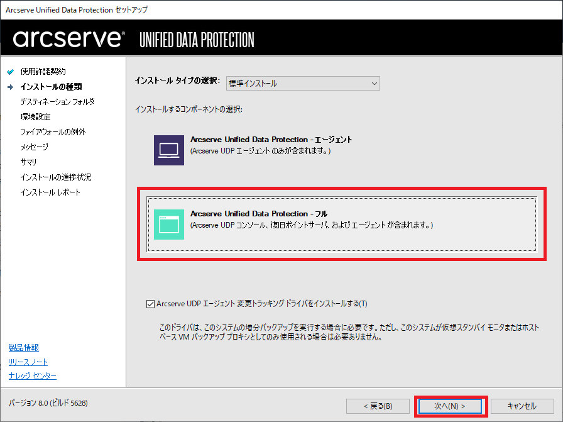Open the リリース ノート link

click(28, 362)
